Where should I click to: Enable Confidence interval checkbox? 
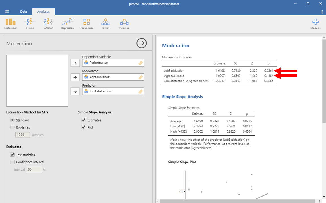(12, 162)
